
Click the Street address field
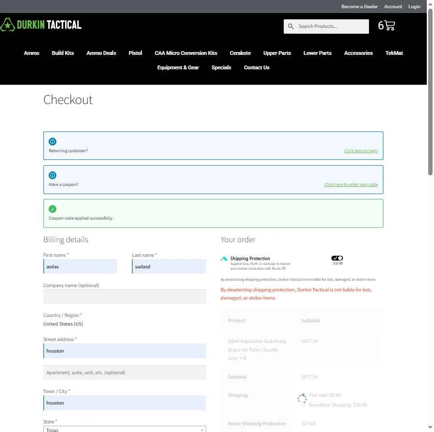point(125,351)
